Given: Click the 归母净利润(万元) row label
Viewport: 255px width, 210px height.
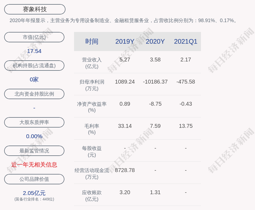Looking at the screenshot, I should 92,85.
